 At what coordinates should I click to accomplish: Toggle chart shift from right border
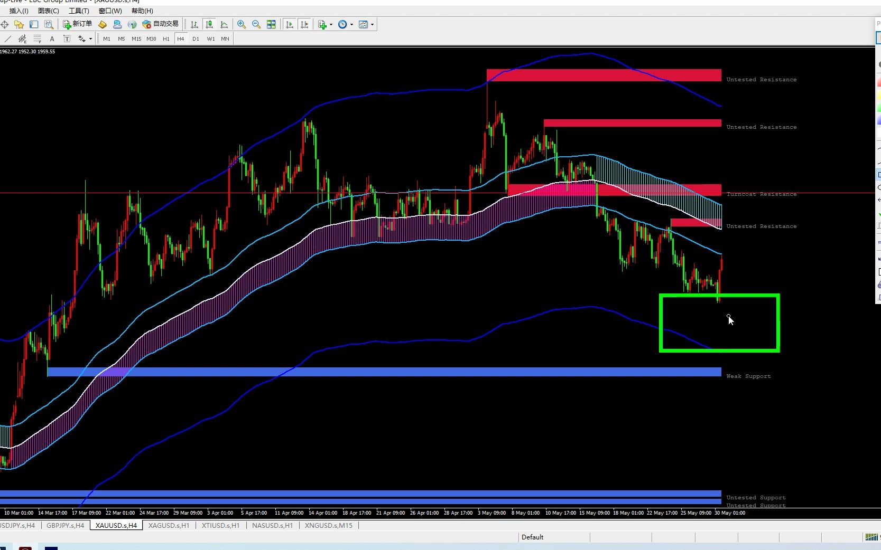pos(304,24)
